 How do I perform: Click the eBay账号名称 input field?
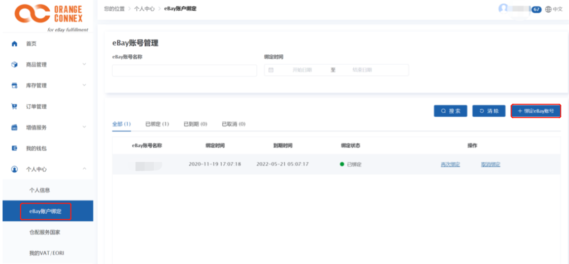[184, 70]
